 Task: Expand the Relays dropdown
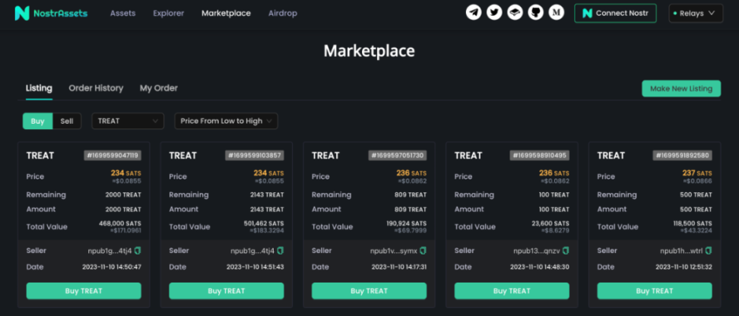[x=695, y=13]
